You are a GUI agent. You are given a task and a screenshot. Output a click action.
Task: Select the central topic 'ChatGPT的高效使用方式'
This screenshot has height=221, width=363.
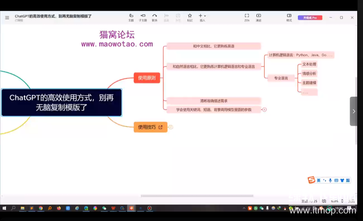point(61,102)
